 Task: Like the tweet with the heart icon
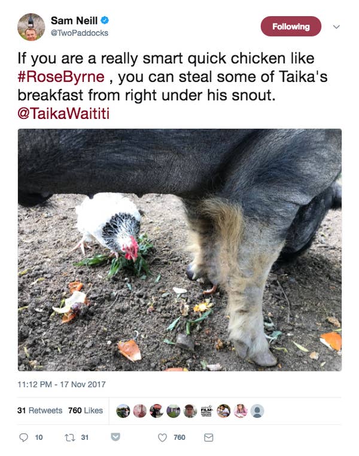162,437
